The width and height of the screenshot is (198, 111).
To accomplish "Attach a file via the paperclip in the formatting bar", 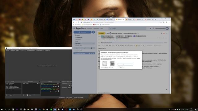I will [x=99, y=46].
